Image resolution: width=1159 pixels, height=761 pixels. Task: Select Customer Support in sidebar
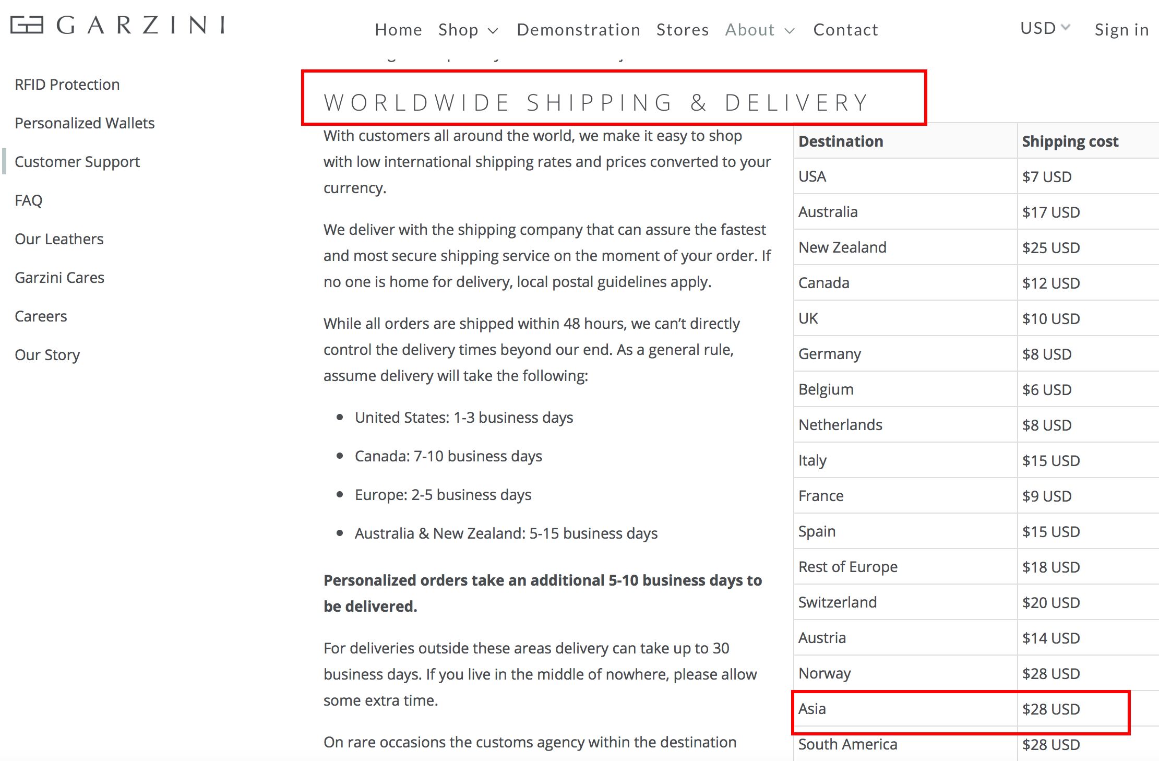[77, 162]
